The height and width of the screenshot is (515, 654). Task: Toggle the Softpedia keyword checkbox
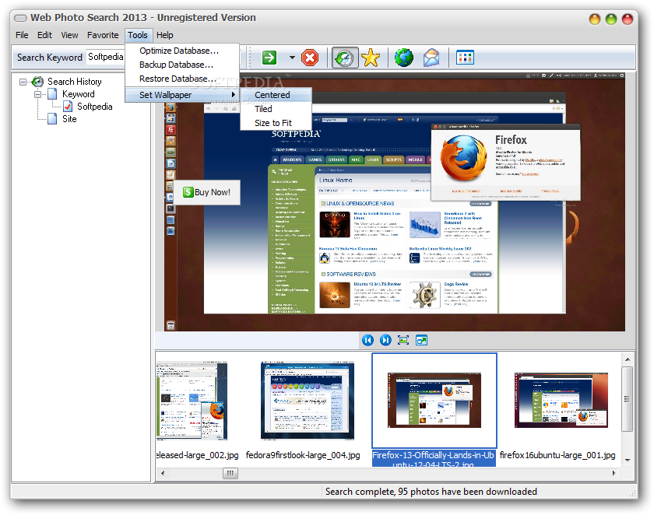point(68,107)
